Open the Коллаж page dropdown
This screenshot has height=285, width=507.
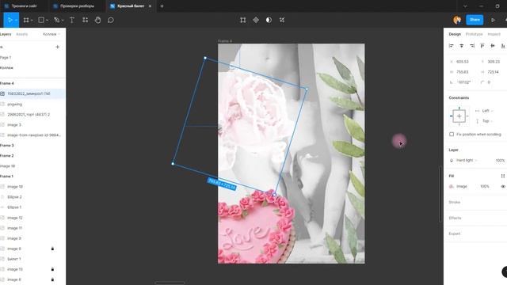(51, 34)
